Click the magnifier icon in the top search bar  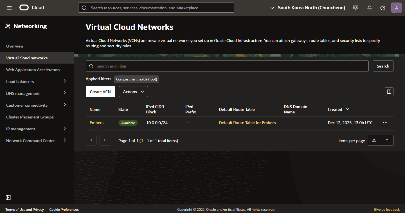pyautogui.click(x=84, y=8)
